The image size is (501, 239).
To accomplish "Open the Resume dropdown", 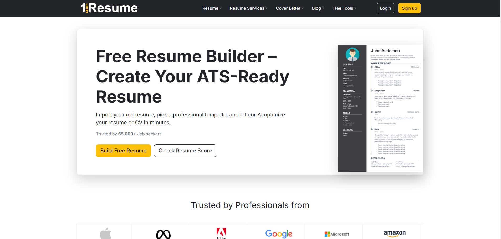I will [x=212, y=8].
